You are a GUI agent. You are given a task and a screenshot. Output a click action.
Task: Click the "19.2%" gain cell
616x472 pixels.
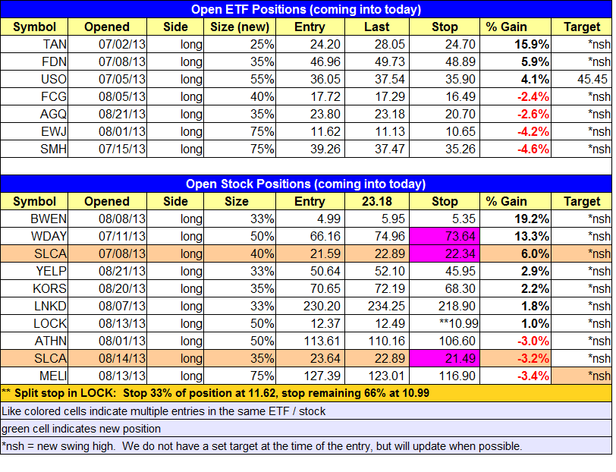pos(515,219)
